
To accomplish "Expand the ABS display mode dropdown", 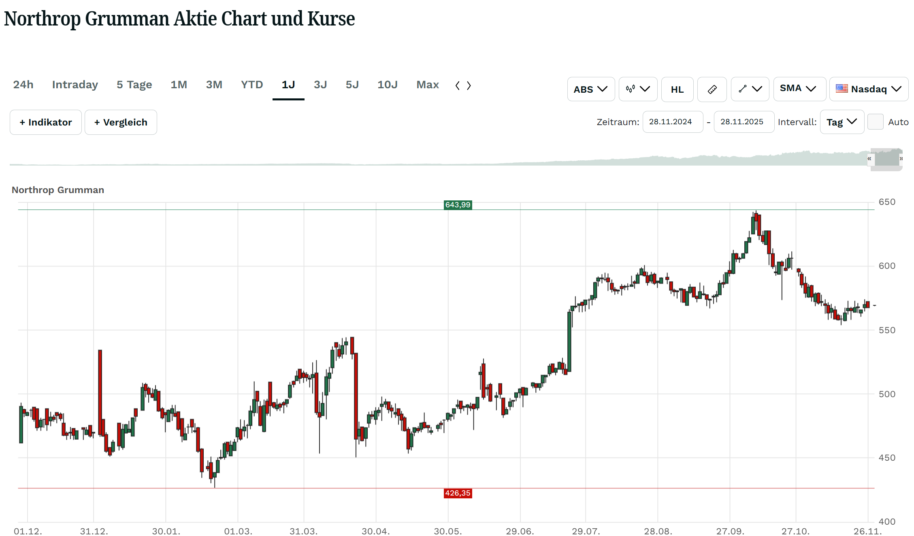I will (590, 89).
